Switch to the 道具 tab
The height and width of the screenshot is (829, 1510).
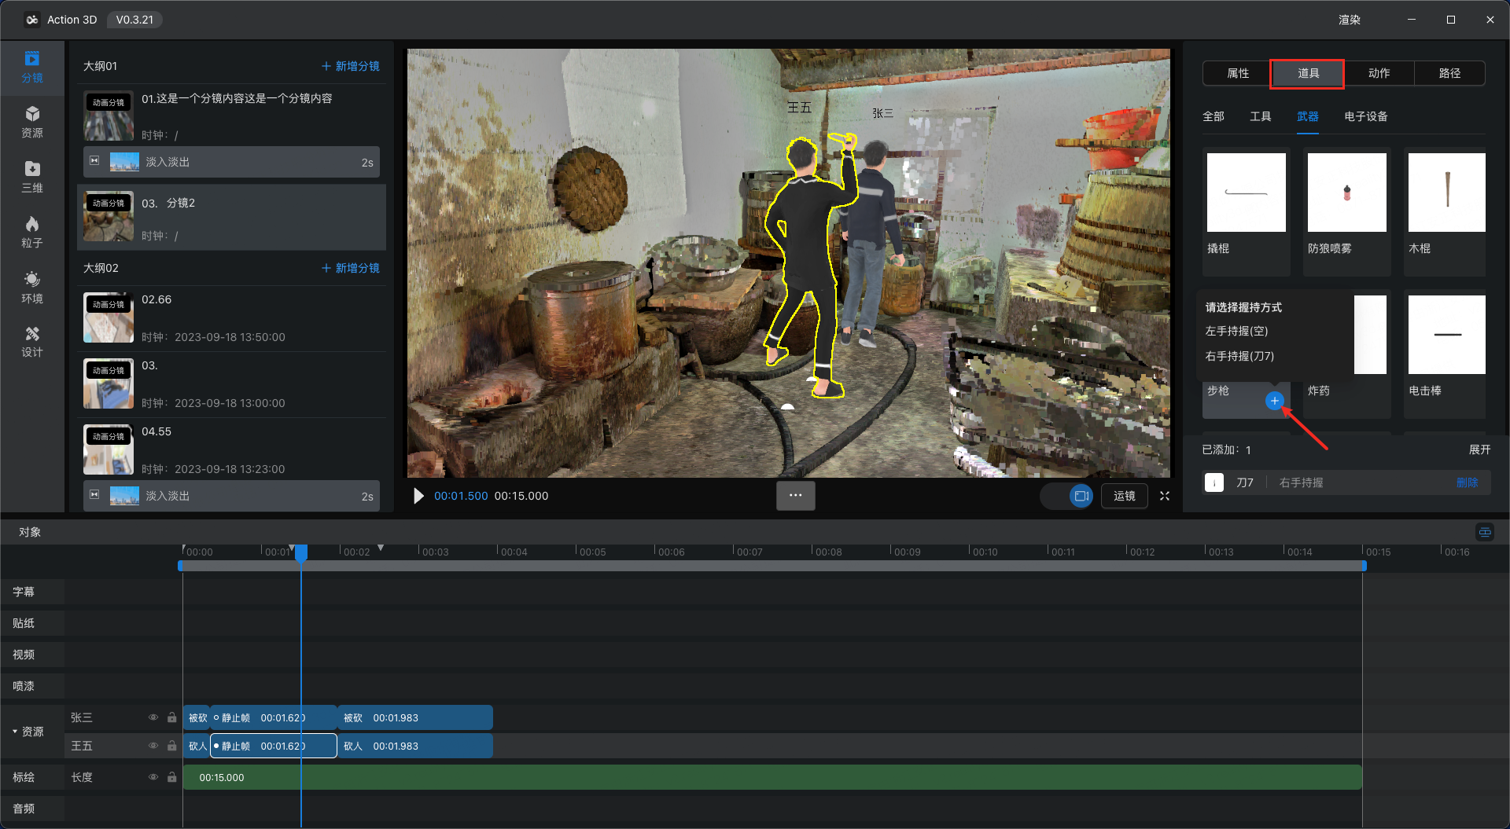pos(1308,73)
